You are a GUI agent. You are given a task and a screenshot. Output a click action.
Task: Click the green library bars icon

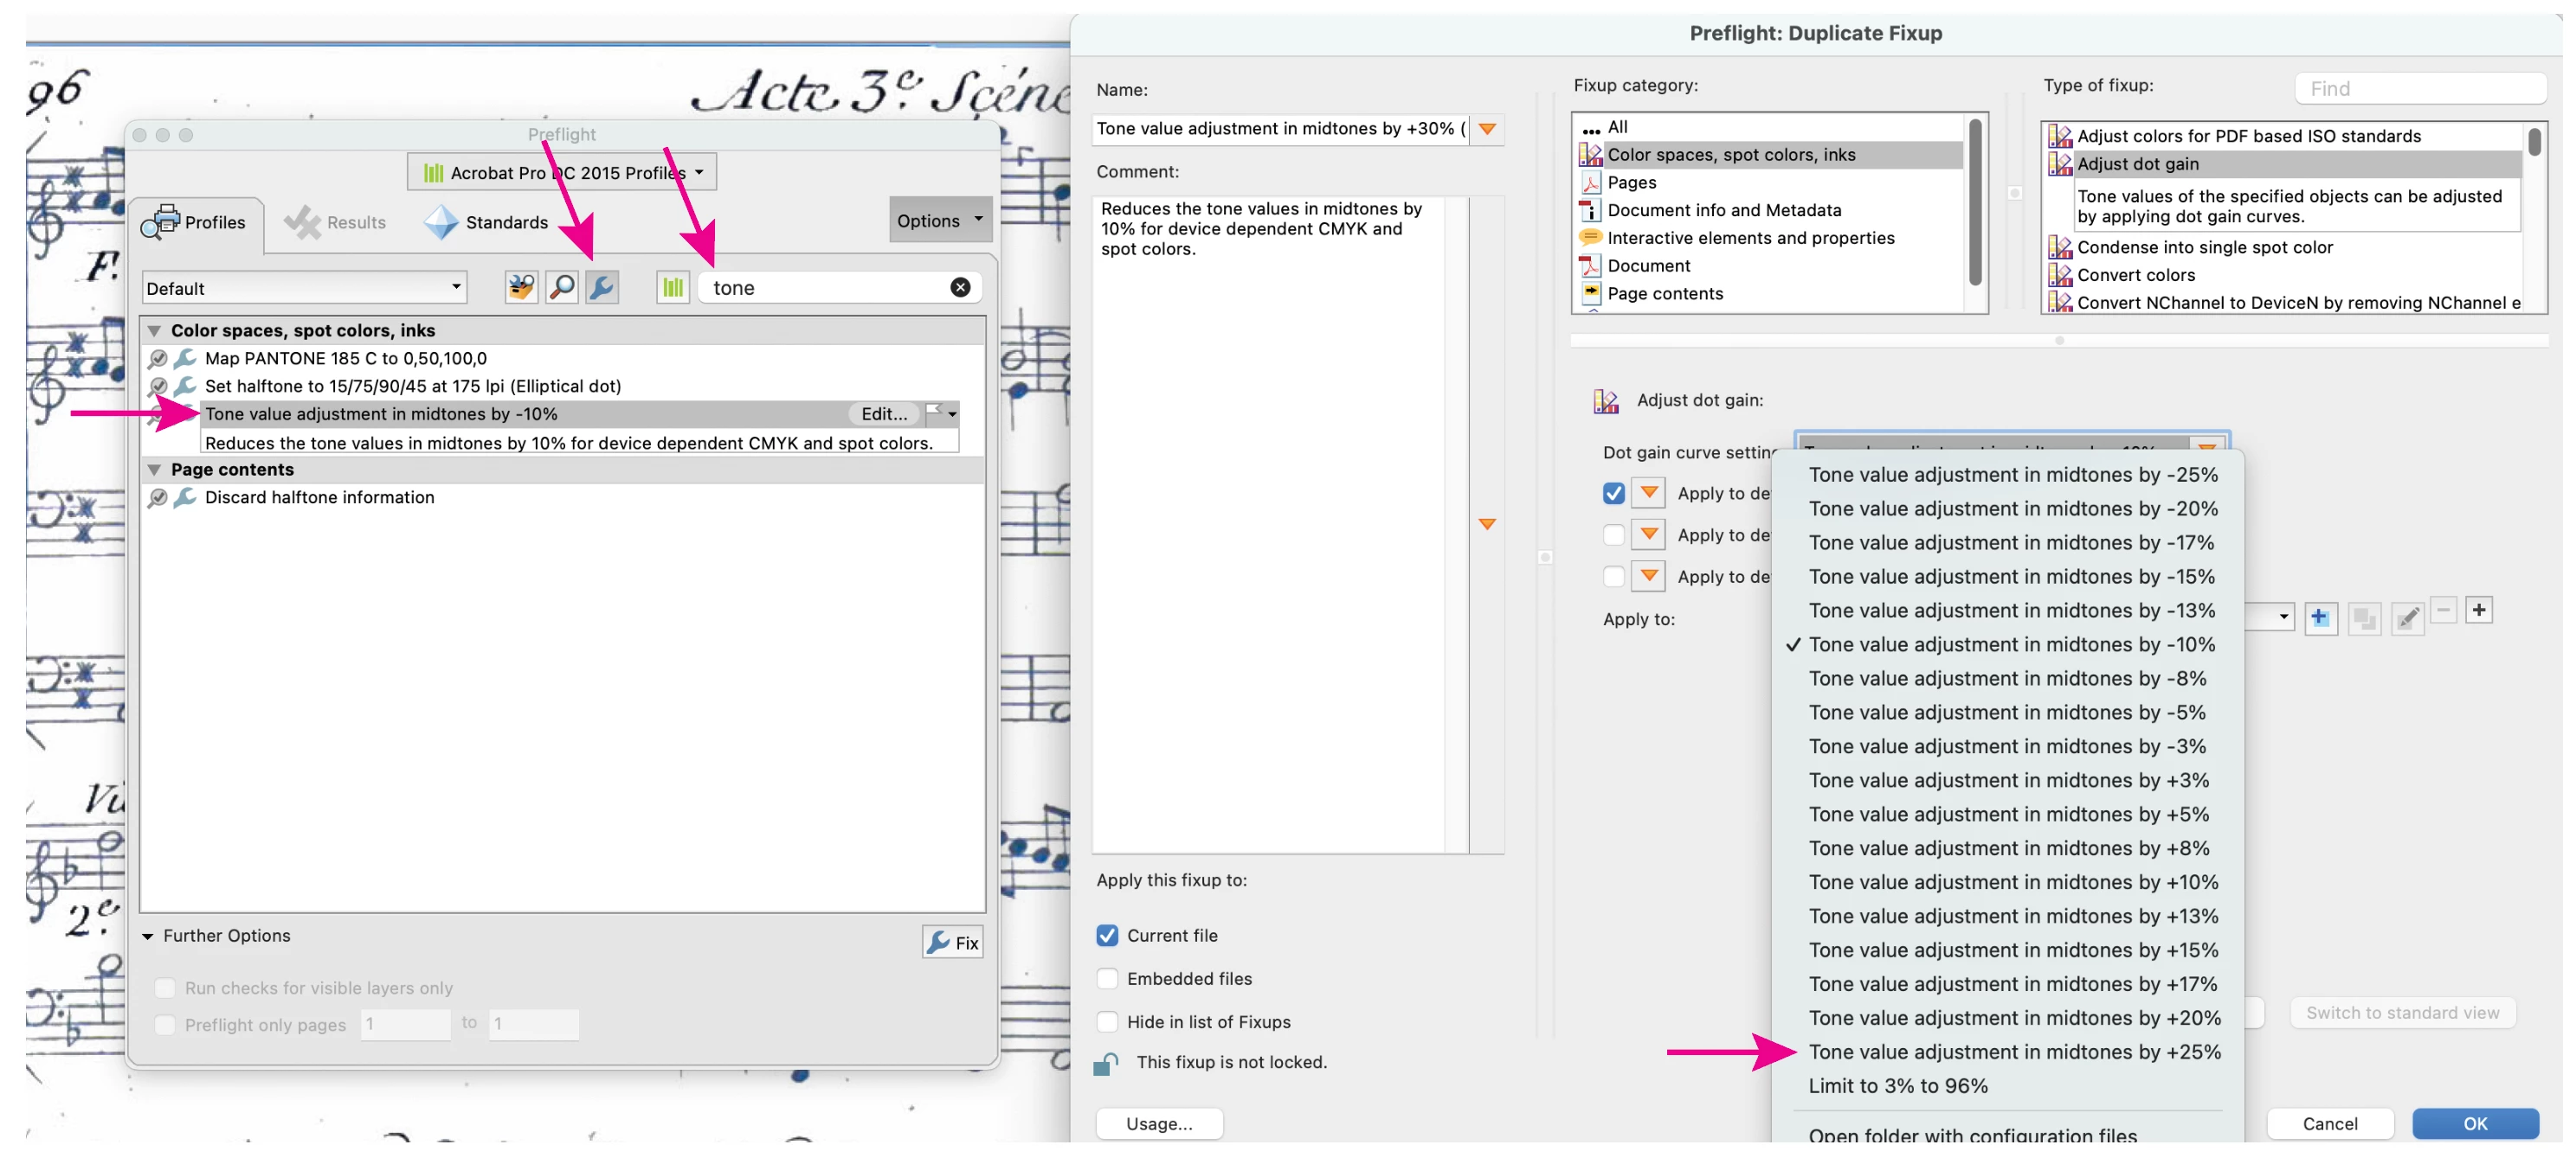(673, 288)
